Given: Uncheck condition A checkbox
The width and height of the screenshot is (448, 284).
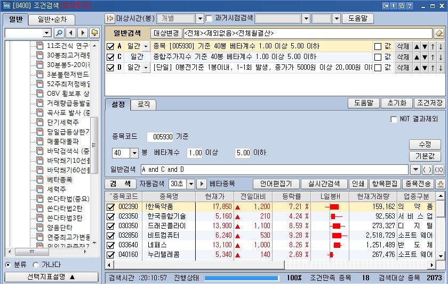Looking at the screenshot, I should pyautogui.click(x=110, y=47).
